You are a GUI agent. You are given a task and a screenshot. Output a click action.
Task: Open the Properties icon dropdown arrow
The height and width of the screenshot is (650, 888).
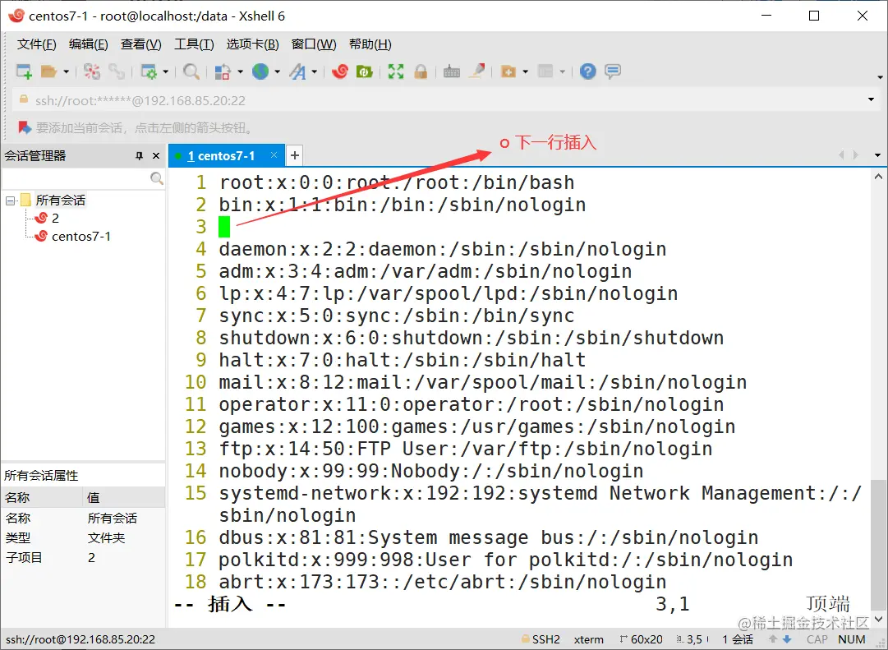point(165,71)
